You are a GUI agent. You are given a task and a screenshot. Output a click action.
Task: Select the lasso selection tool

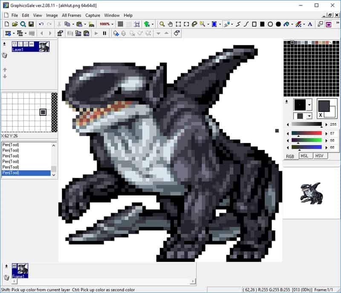[195, 24]
